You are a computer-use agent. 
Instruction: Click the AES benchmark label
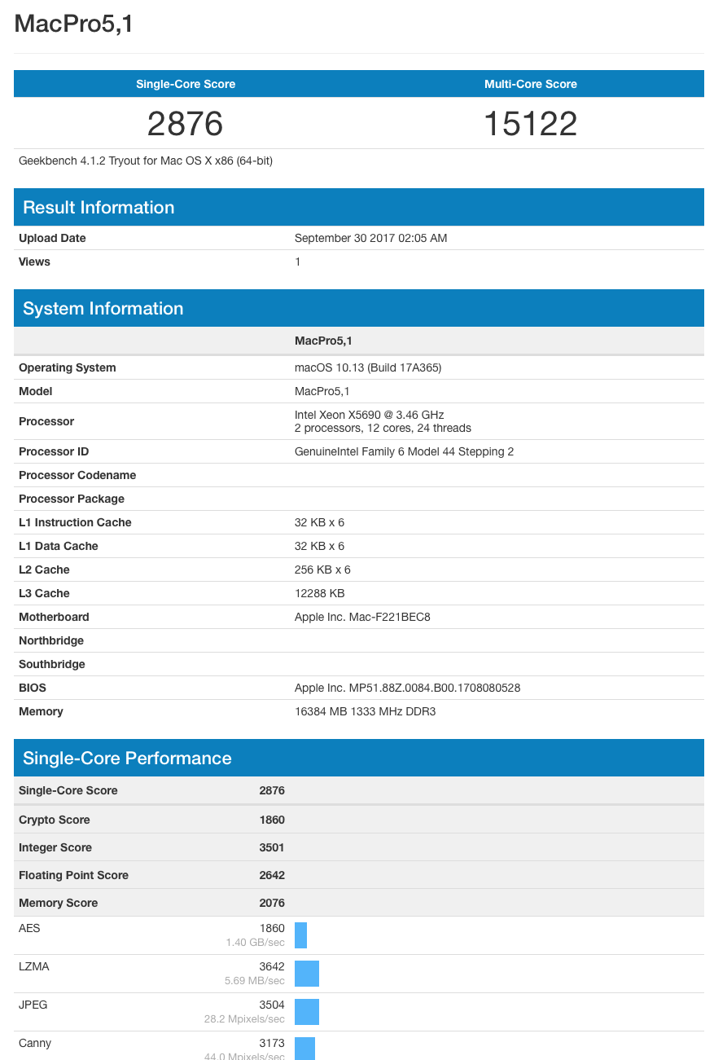pos(29,928)
